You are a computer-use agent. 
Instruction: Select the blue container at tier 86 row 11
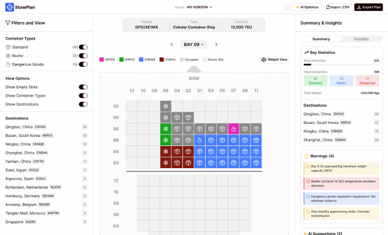256,140
